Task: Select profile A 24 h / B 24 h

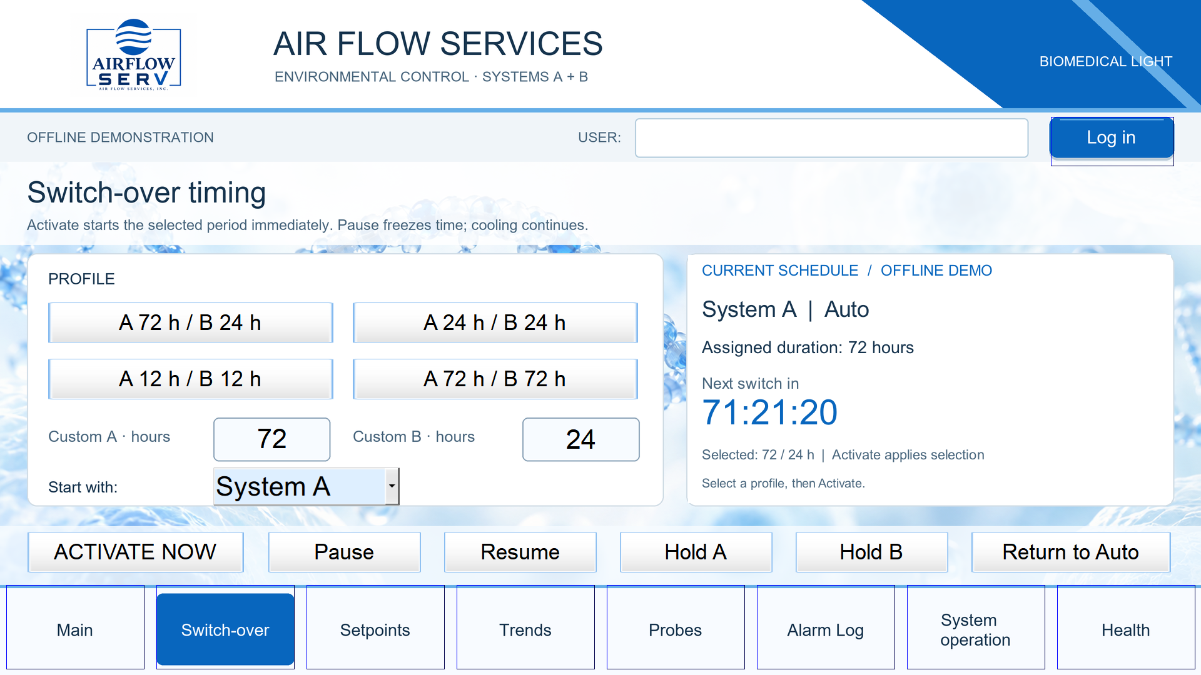Action: [495, 322]
